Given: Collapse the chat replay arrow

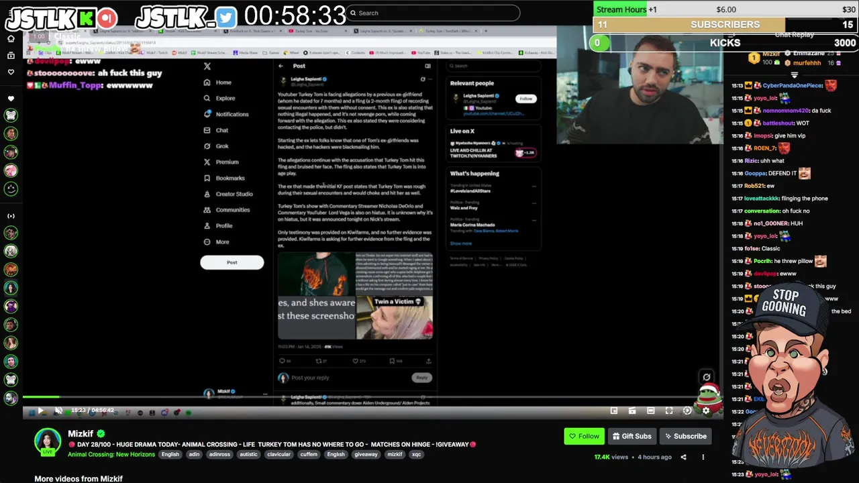Looking at the screenshot, I should [x=795, y=74].
